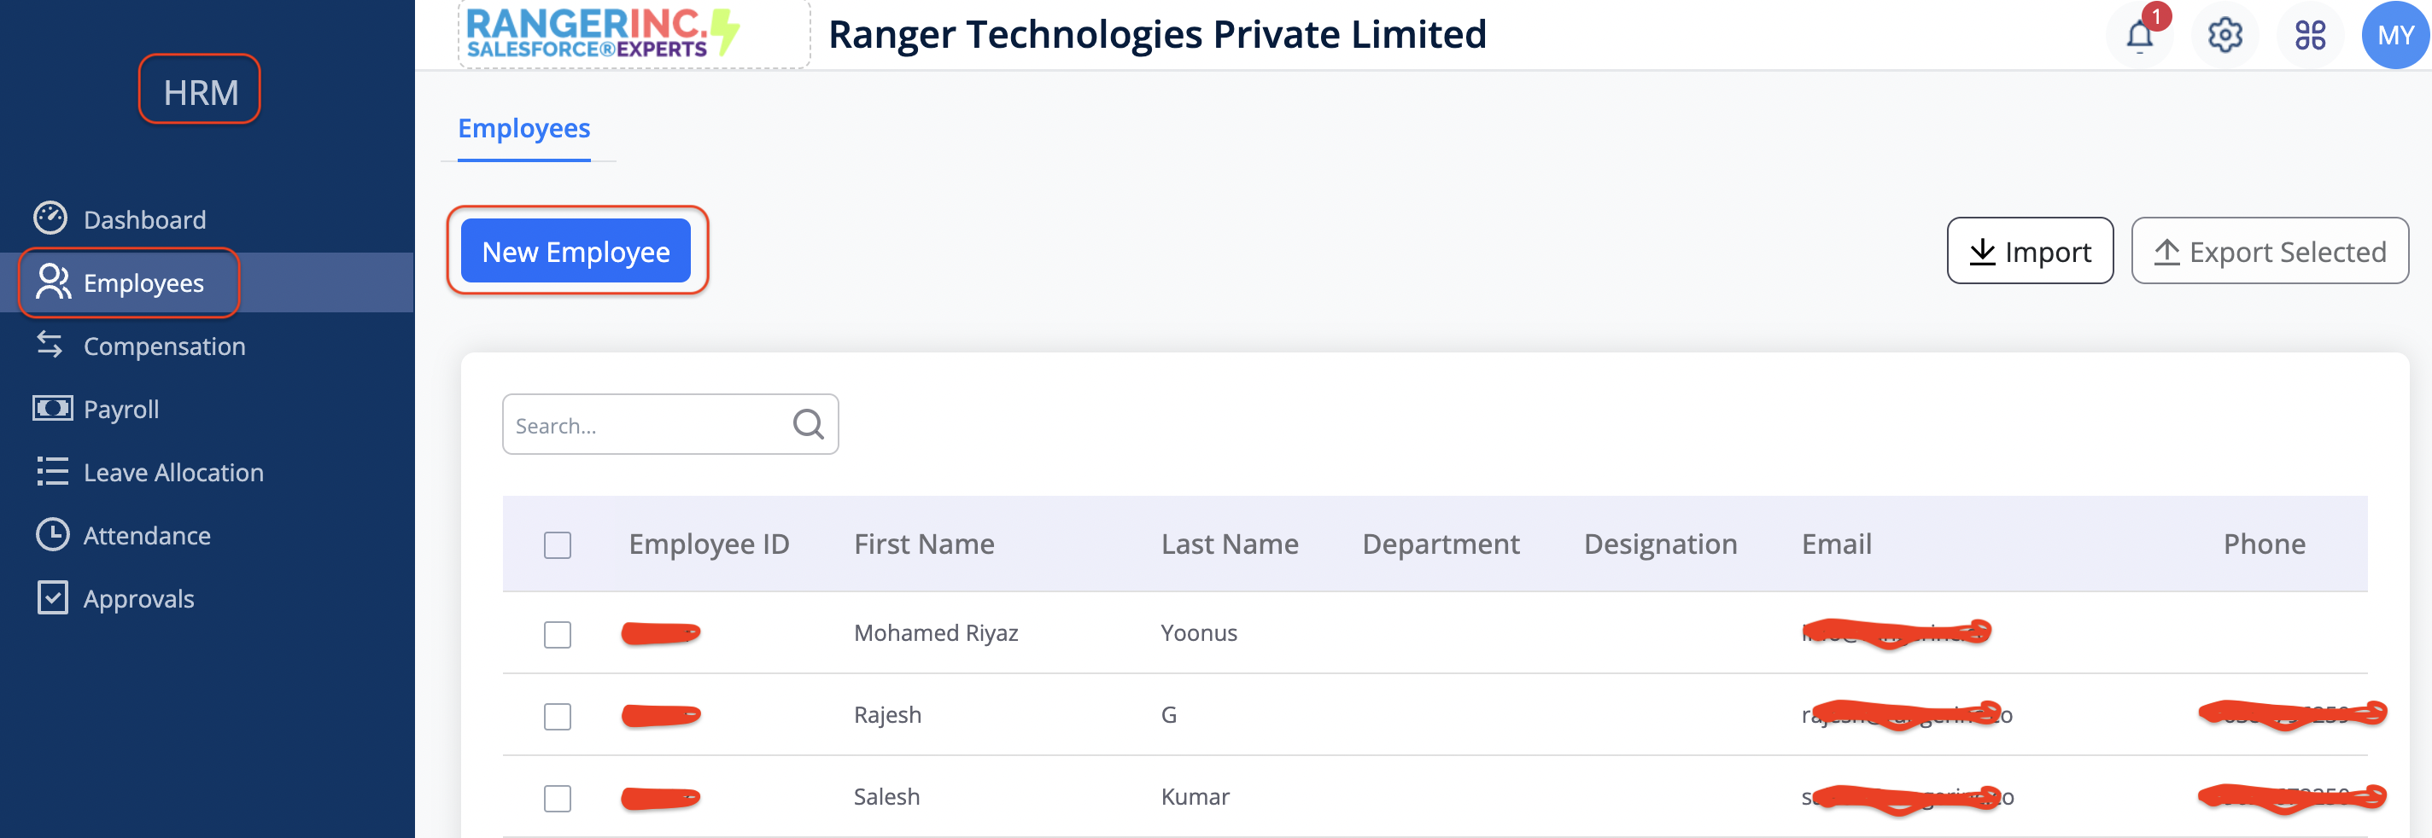Image resolution: width=2432 pixels, height=838 pixels.
Task: Focus the employee Search field
Action: click(646, 426)
